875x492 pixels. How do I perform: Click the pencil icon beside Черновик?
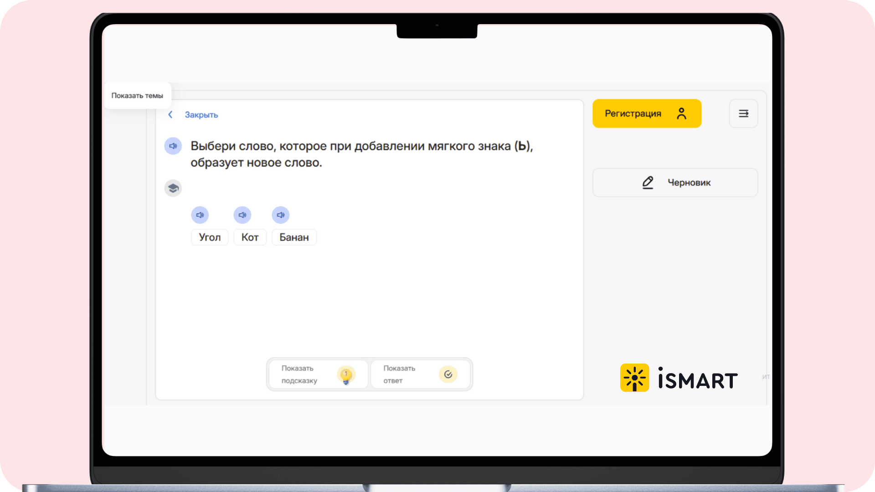pos(648,183)
